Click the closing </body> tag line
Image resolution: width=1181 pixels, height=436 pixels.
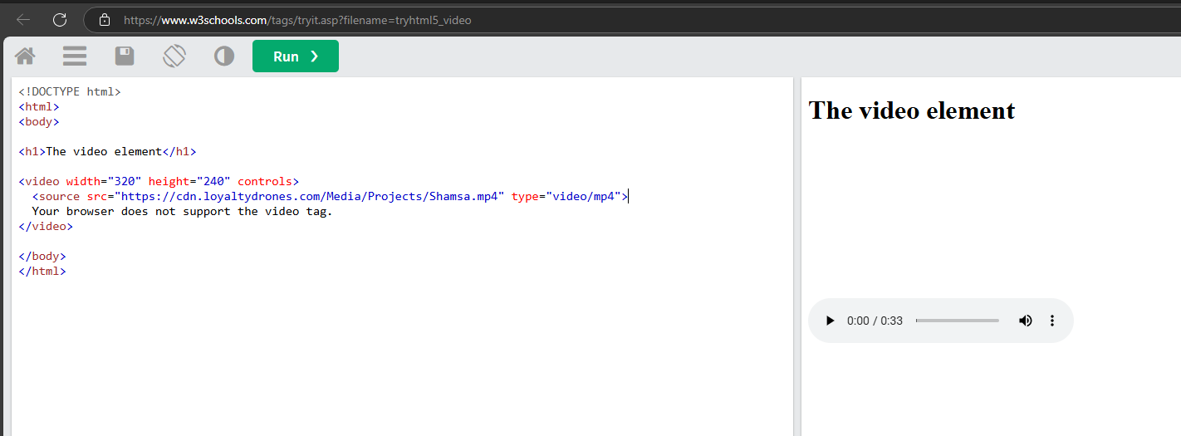pos(42,256)
